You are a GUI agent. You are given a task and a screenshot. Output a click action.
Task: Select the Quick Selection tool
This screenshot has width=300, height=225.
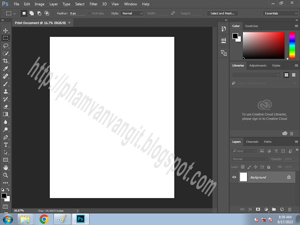[x=6, y=53]
